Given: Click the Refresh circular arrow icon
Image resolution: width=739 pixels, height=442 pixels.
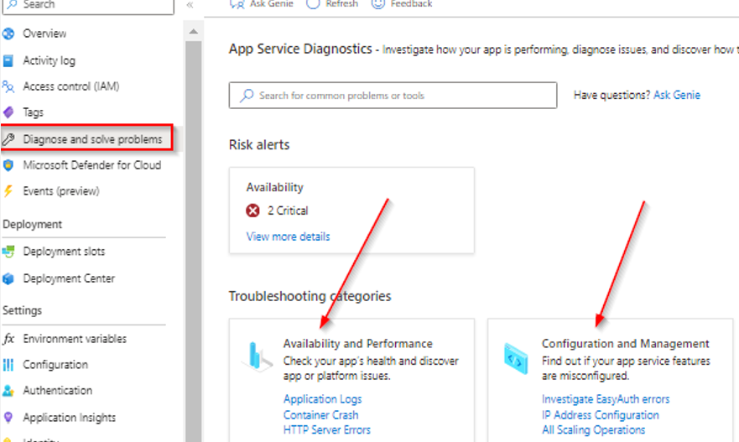Looking at the screenshot, I should [x=313, y=3].
